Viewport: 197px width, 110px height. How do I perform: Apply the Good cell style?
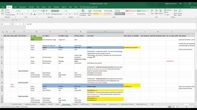tap(142, 11)
